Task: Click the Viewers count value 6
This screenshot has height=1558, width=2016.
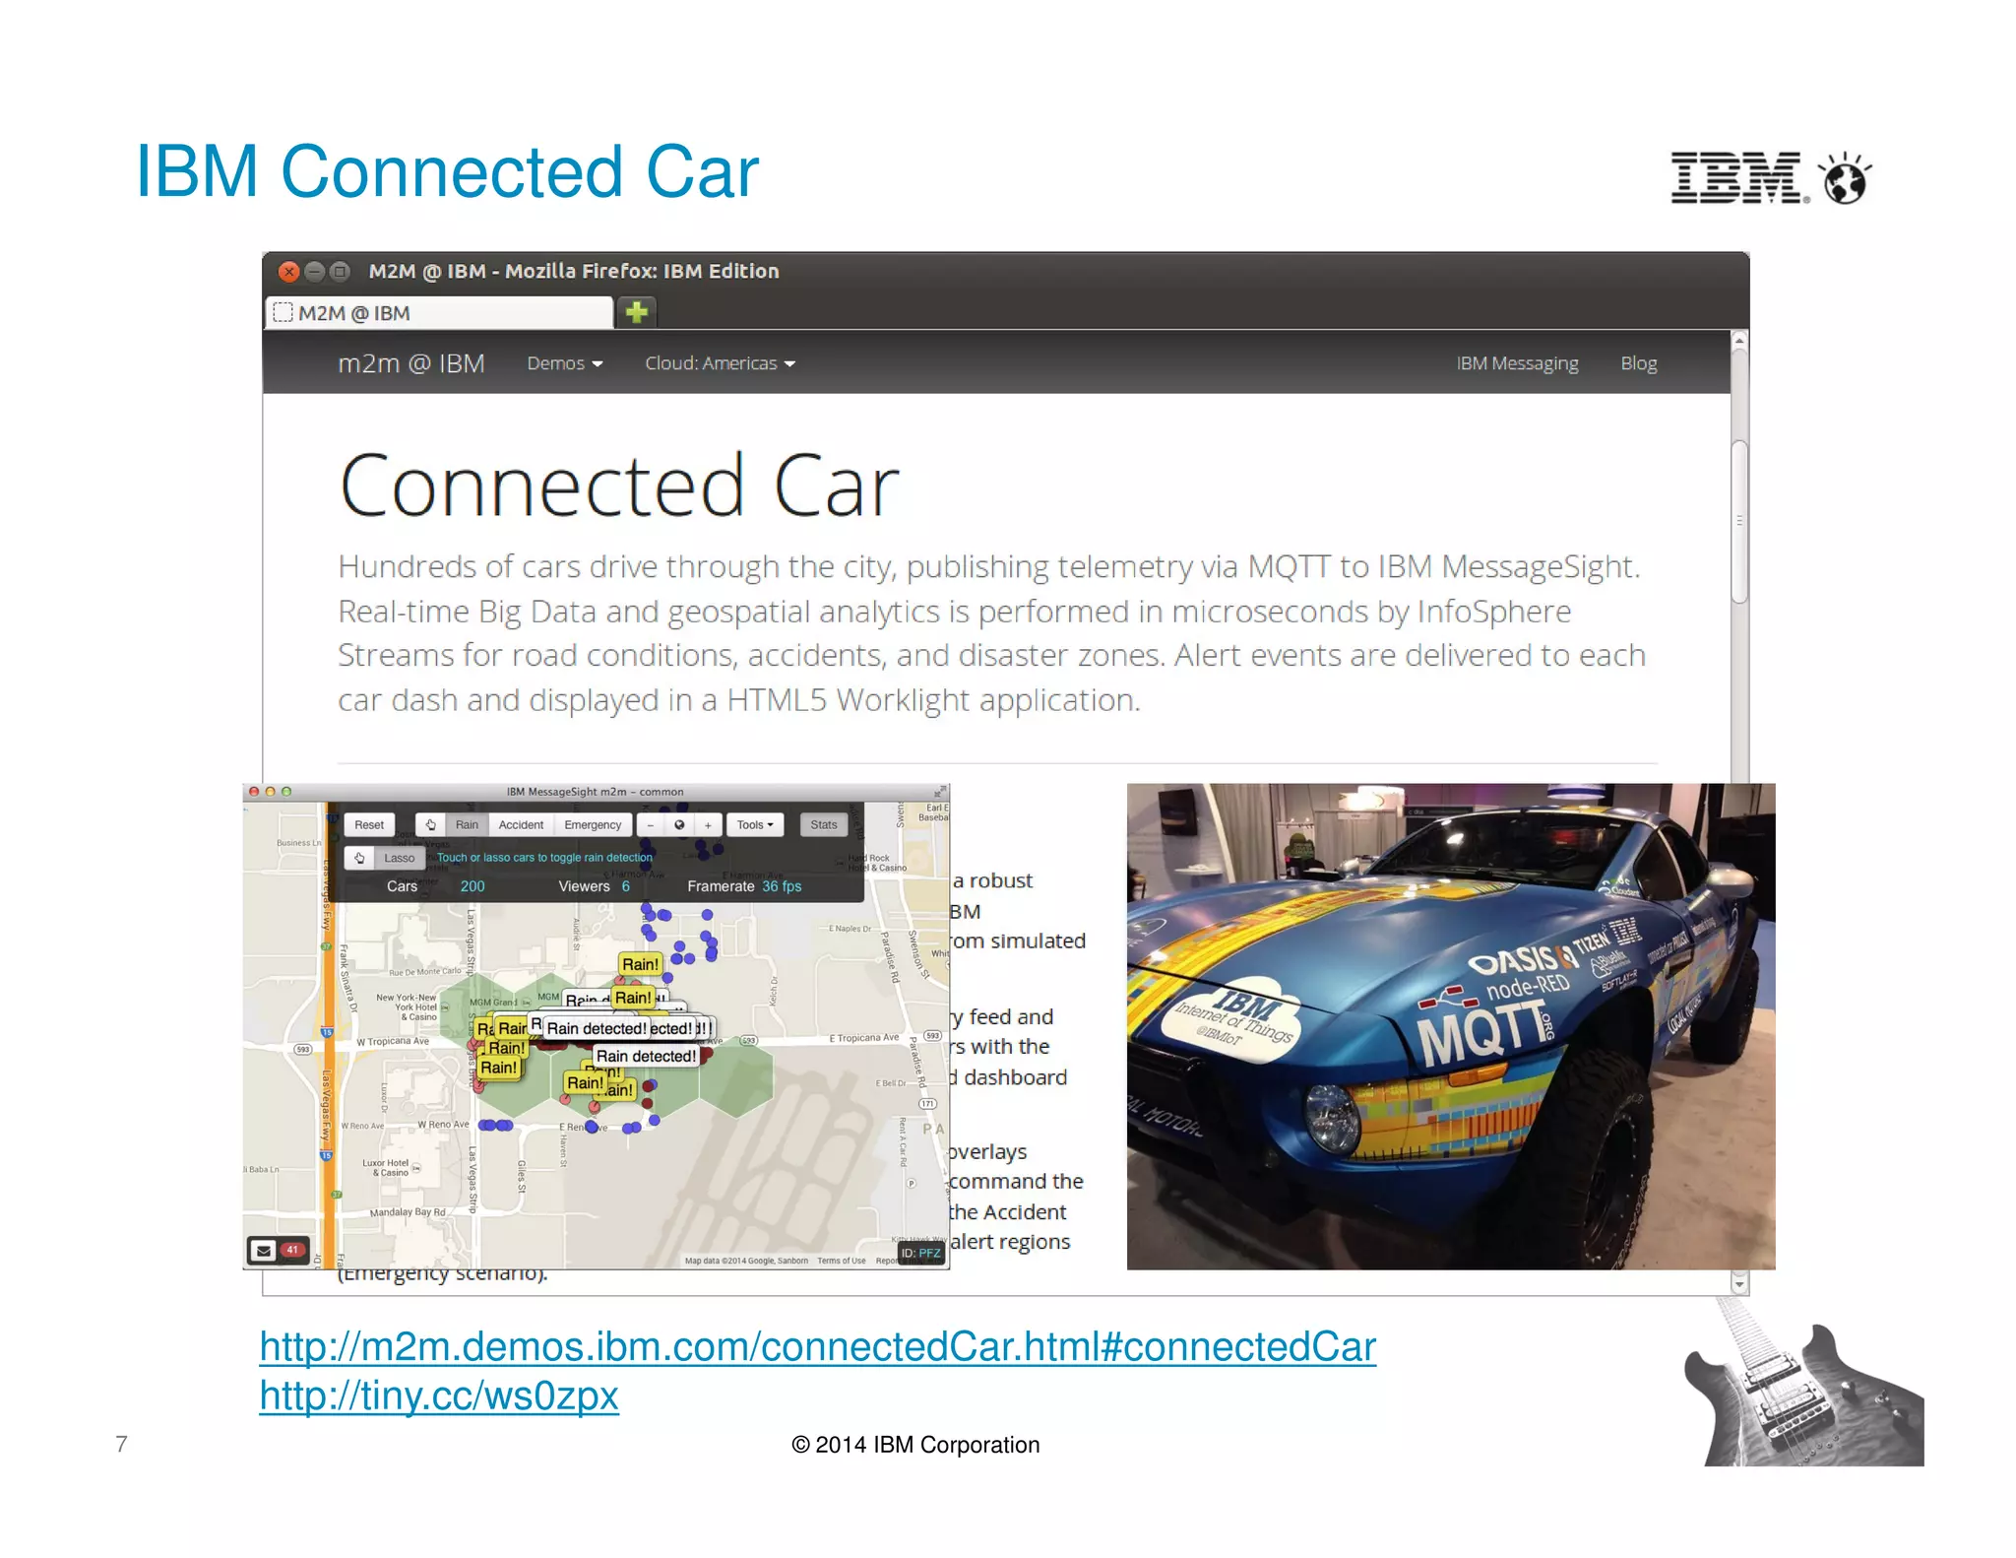Action: coord(625,886)
